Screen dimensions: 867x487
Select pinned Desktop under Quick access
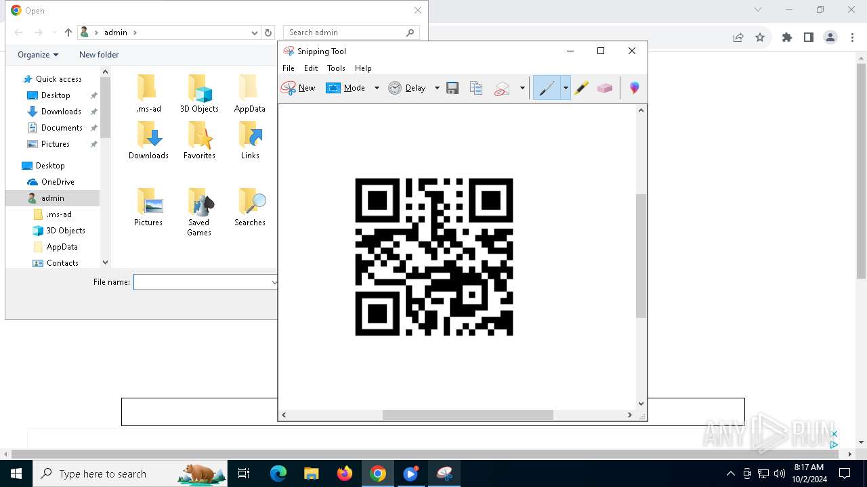[x=56, y=95]
